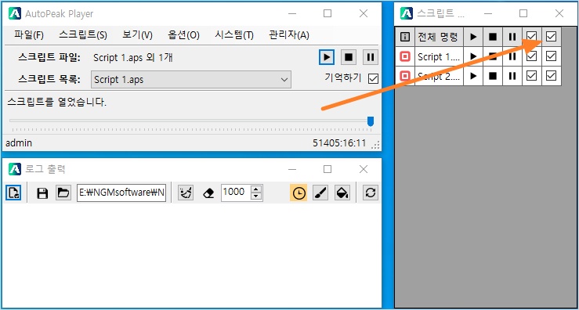Open the 스크립트 목록 dropdown showing Script 1.aps
The height and width of the screenshot is (310, 579).
click(x=191, y=80)
